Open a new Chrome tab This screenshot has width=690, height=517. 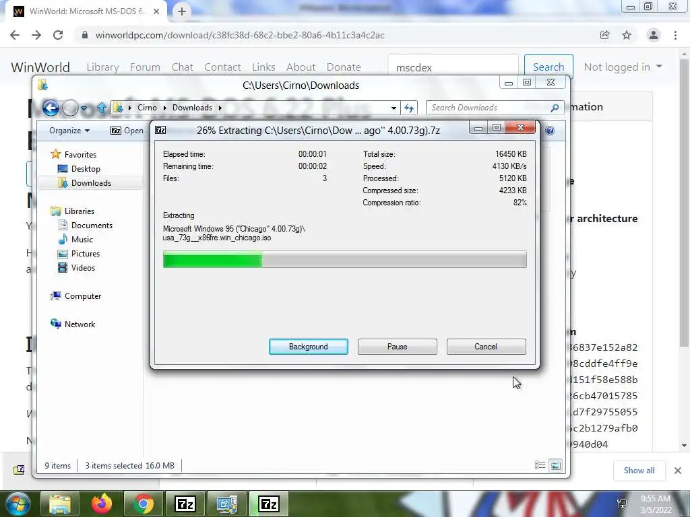coord(182,11)
